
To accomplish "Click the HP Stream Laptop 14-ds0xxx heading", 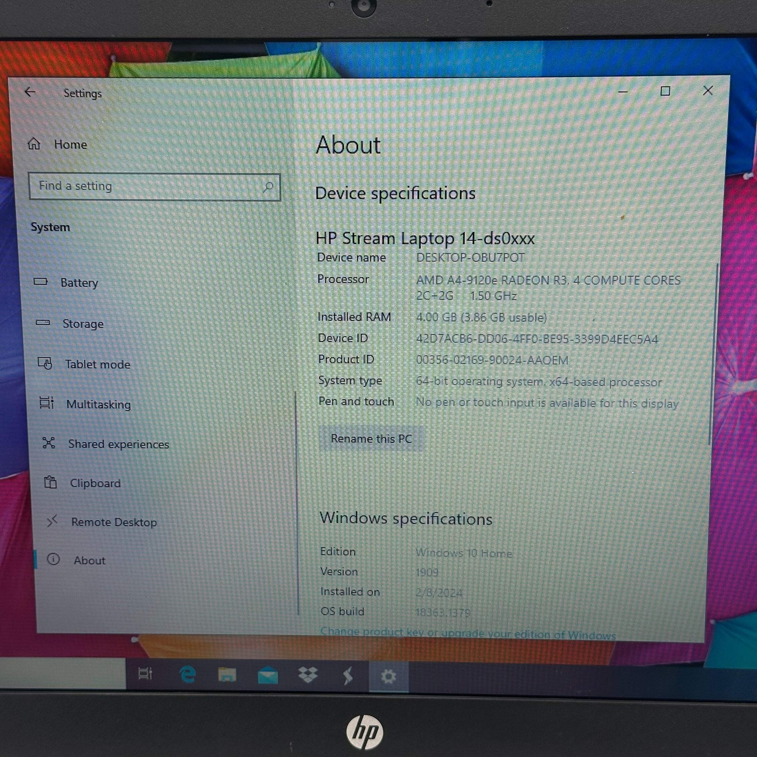I will coord(425,238).
